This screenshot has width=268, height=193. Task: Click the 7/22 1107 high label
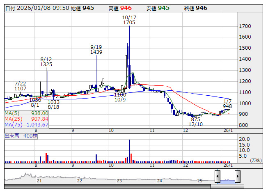point(20,86)
